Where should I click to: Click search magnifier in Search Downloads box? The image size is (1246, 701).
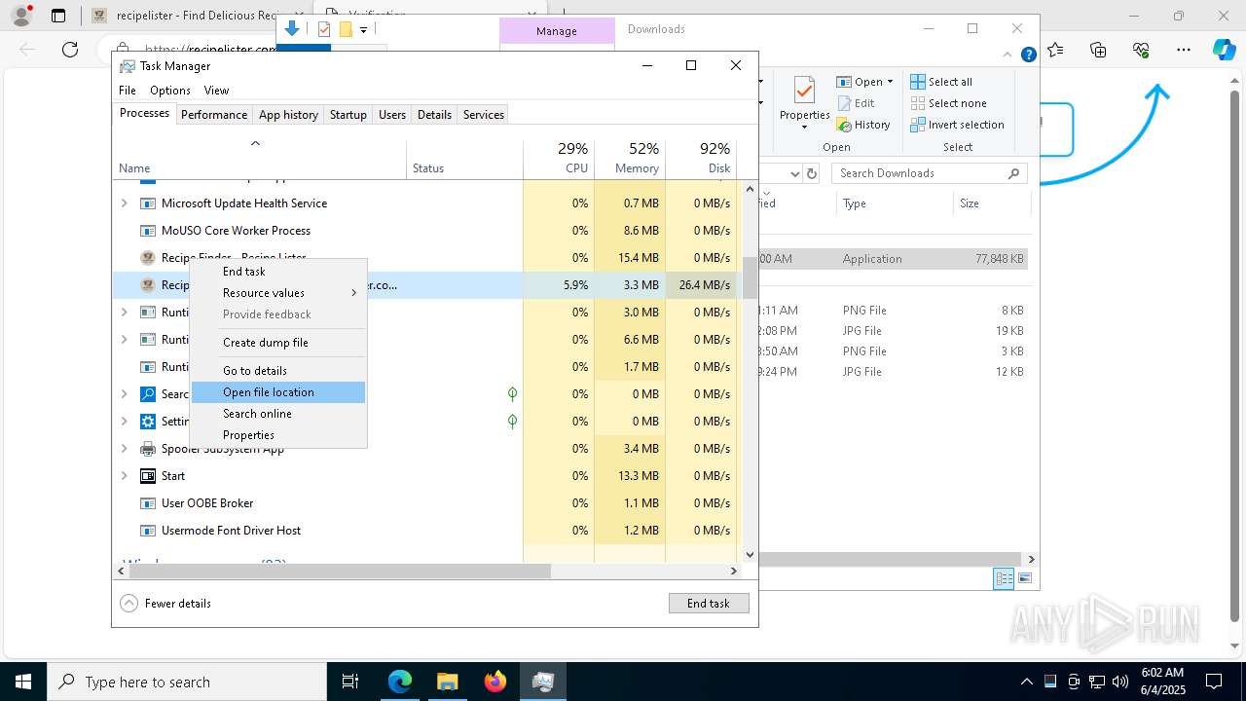click(x=1013, y=173)
